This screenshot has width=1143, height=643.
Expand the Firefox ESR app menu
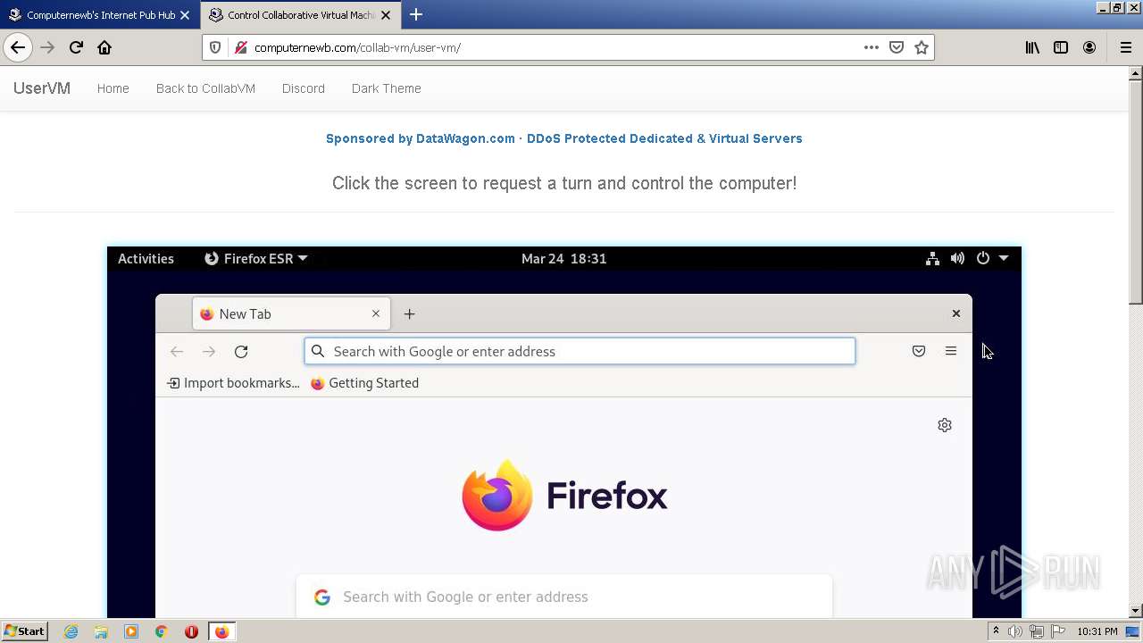tap(256, 258)
